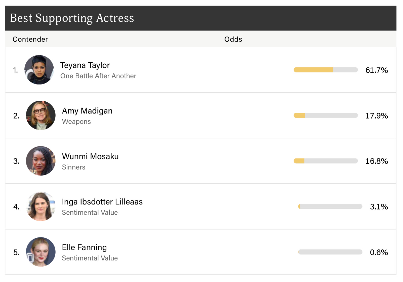Click Sentimental Value under Inga Ibsdotter Lilleaas
This screenshot has width=403, height=282.
click(x=90, y=213)
